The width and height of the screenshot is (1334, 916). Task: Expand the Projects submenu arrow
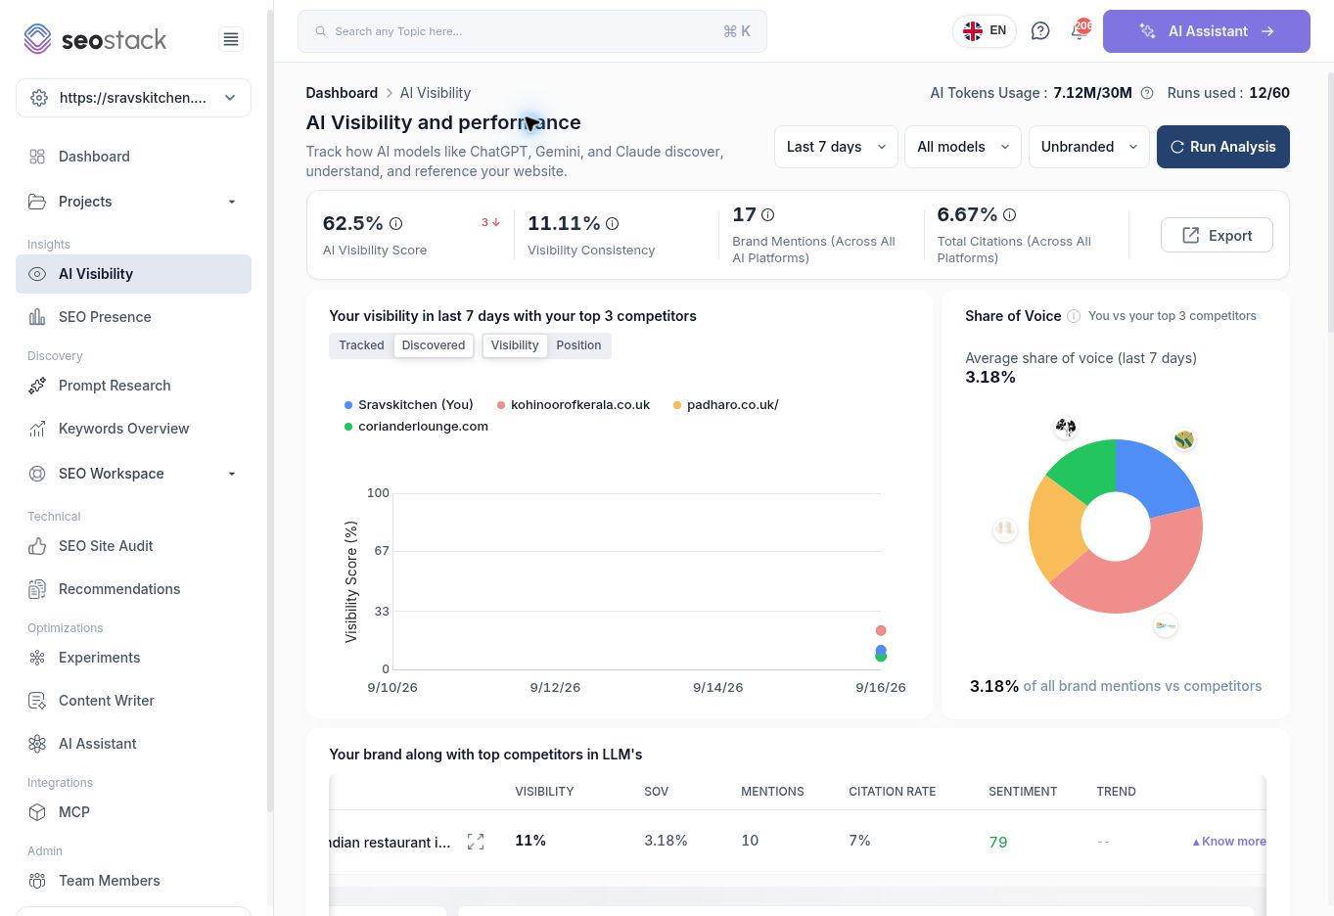(x=232, y=202)
